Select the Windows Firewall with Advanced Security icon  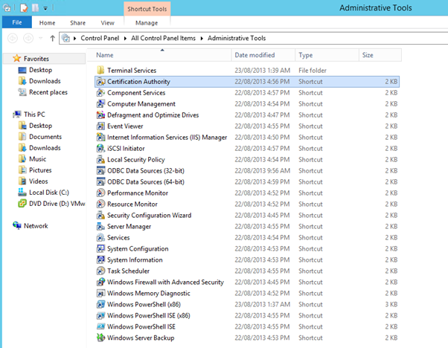pos(101,283)
